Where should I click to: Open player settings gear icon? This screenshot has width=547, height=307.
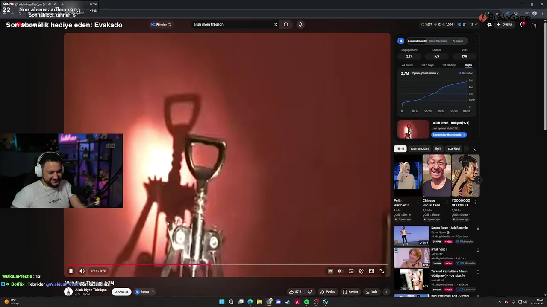tap(361, 271)
